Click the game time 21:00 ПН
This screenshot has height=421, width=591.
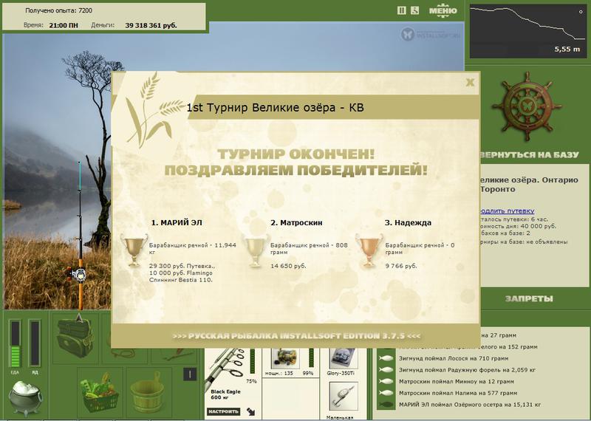(x=64, y=26)
